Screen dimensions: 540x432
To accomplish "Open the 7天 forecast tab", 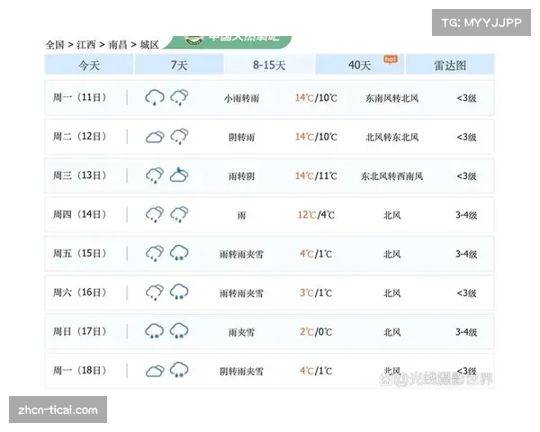I will 179,65.
